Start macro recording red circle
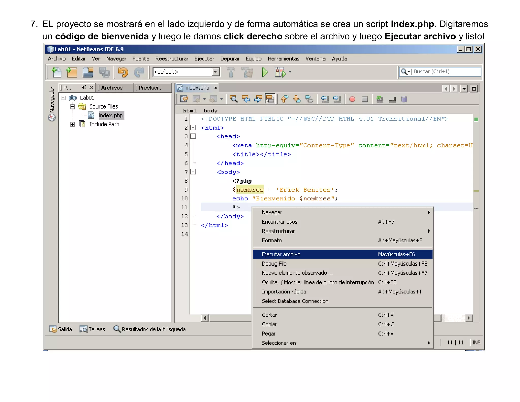 tap(352, 99)
